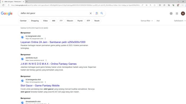Switch to the Video filter
The image size is (186, 104).
tap(45, 21)
